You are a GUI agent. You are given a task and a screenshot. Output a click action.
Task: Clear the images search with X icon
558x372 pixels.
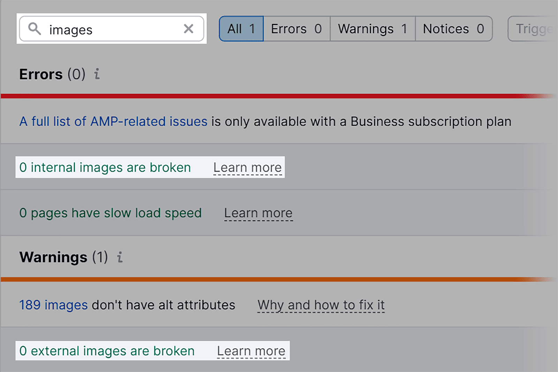pyautogui.click(x=188, y=29)
